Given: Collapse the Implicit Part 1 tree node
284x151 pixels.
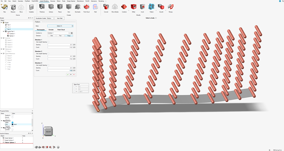Looking at the screenshot, I should coord(4,31).
